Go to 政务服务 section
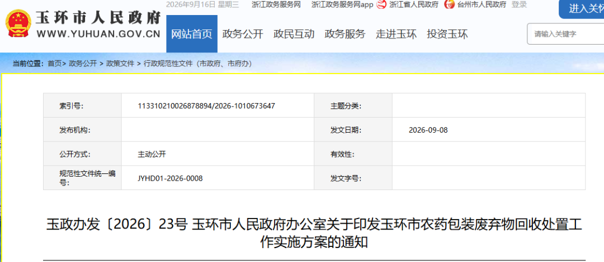The image size is (604, 262). point(345,34)
